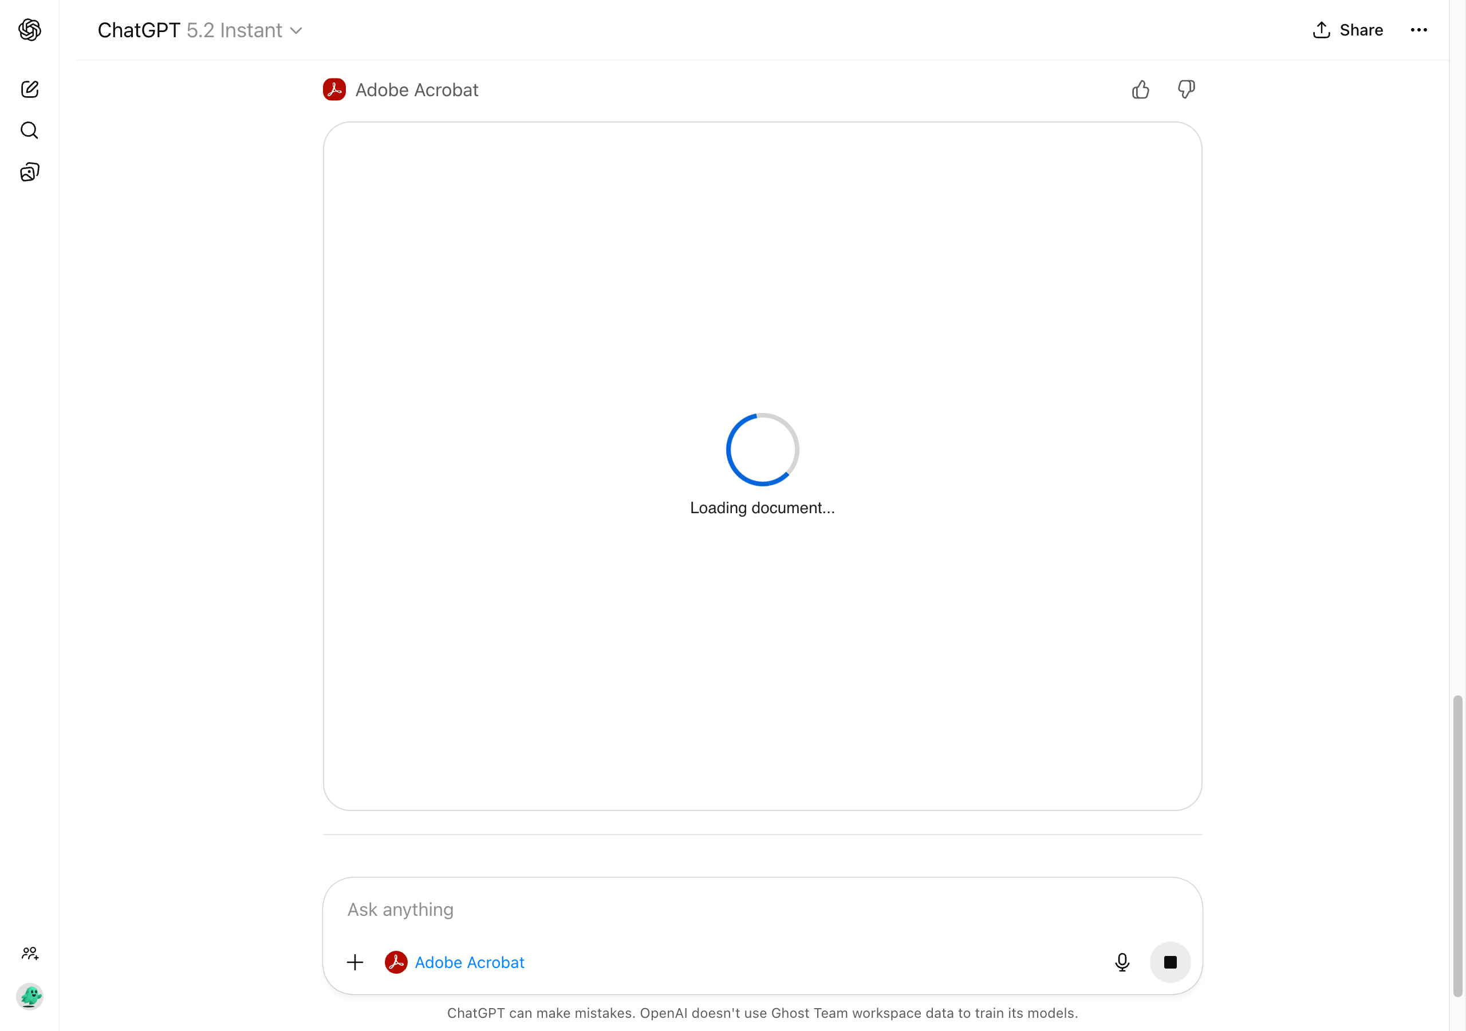Viewport: 1466px width, 1031px height.
Task: Focus the Ask anything input field
Action: 762,909
